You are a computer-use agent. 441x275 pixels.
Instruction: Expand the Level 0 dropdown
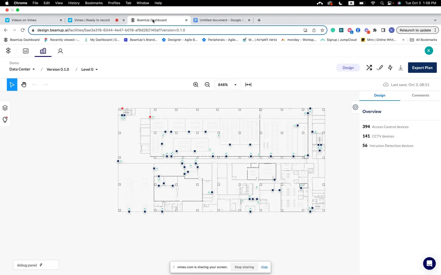(x=89, y=69)
